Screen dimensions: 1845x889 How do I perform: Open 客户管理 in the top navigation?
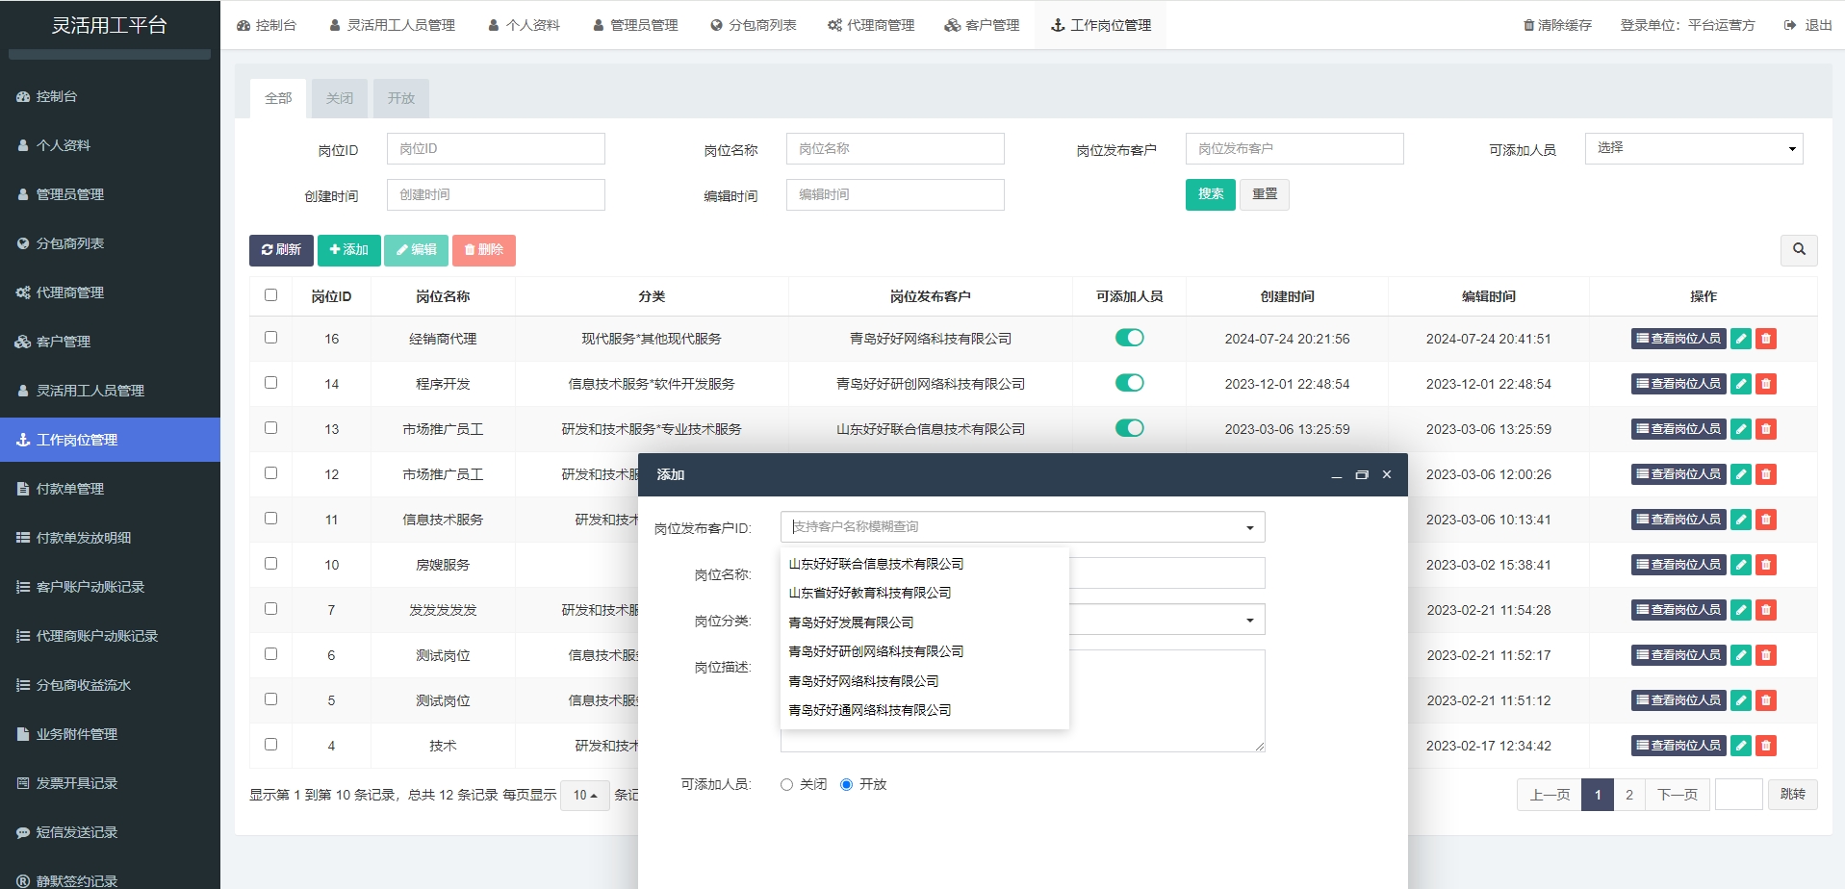click(x=981, y=25)
